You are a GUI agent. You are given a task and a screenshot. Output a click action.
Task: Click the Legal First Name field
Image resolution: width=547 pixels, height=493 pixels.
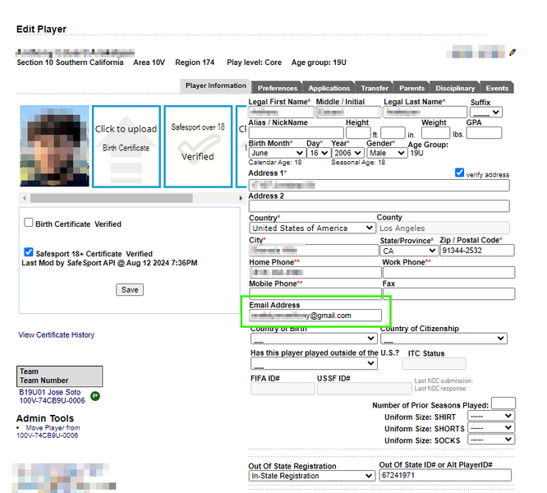tap(281, 113)
